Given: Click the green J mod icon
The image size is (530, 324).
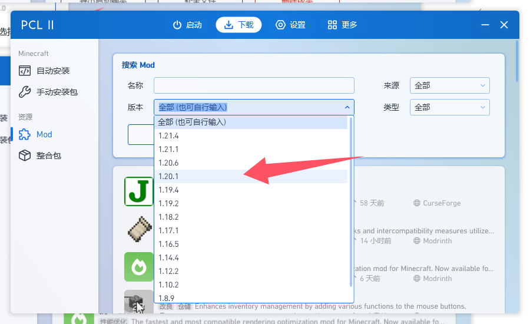Looking at the screenshot, I should (x=139, y=191).
